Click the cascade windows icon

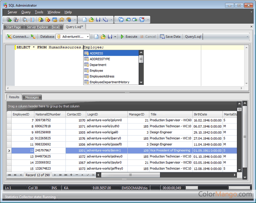point(121,20)
